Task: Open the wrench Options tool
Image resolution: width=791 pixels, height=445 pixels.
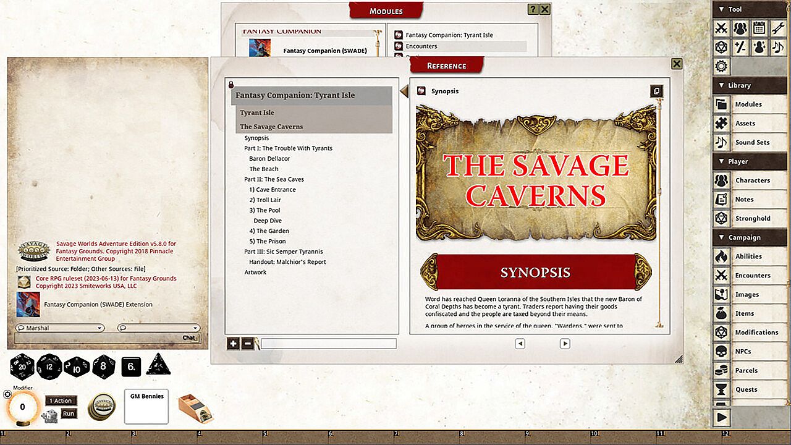Action: [x=777, y=28]
